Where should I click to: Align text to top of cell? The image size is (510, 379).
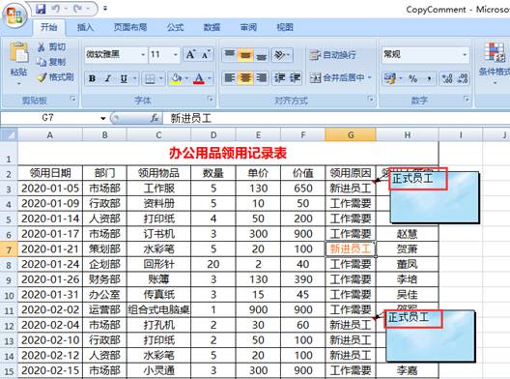230,55
